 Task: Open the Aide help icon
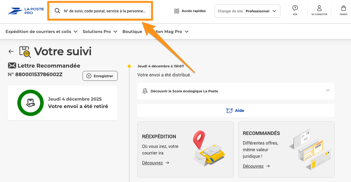pyautogui.click(x=295, y=10)
